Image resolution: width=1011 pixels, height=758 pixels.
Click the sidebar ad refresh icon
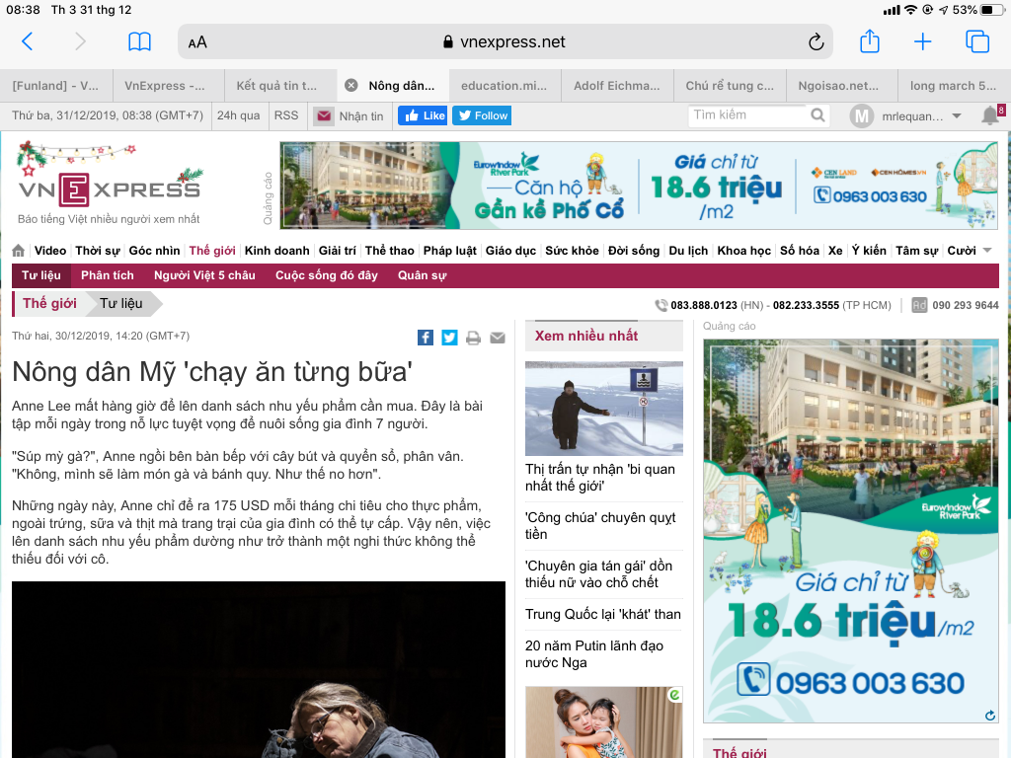pyautogui.click(x=990, y=715)
